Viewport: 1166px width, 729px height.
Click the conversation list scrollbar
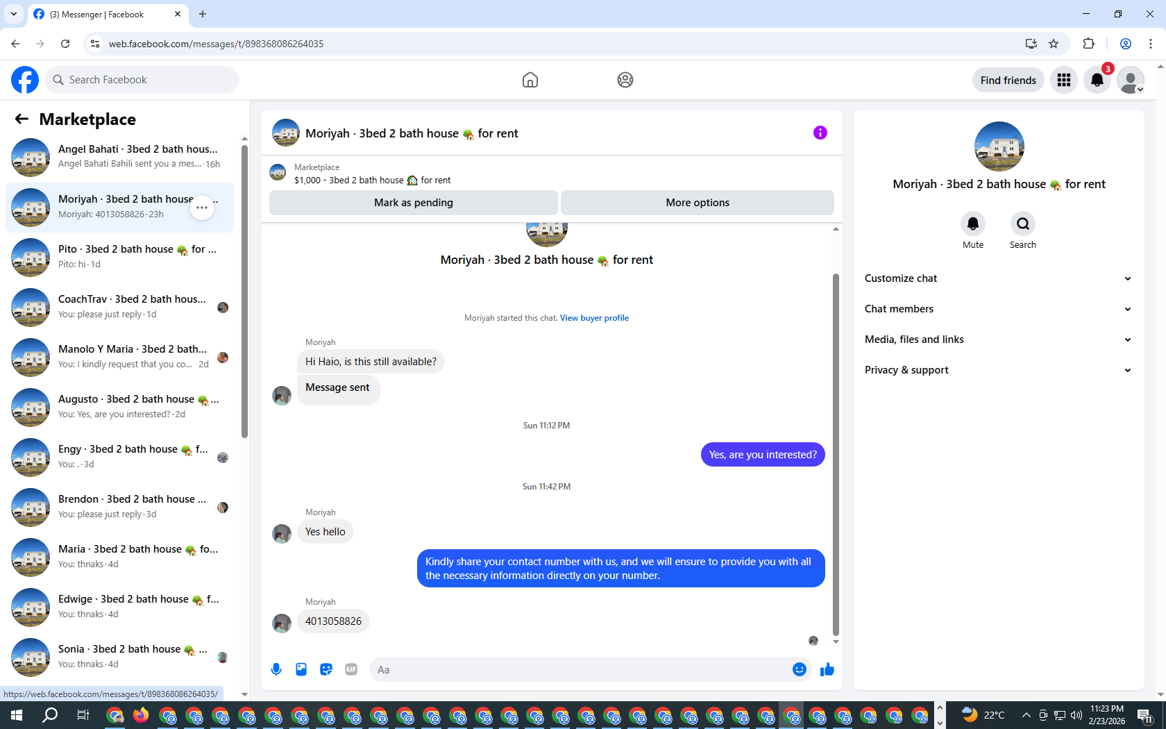pos(244,292)
